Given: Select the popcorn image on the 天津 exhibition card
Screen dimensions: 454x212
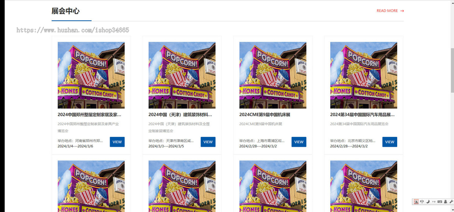Looking at the screenshot, I should [182, 75].
